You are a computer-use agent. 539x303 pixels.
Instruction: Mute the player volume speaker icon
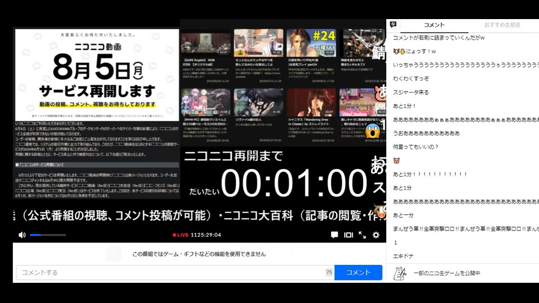click(22, 235)
